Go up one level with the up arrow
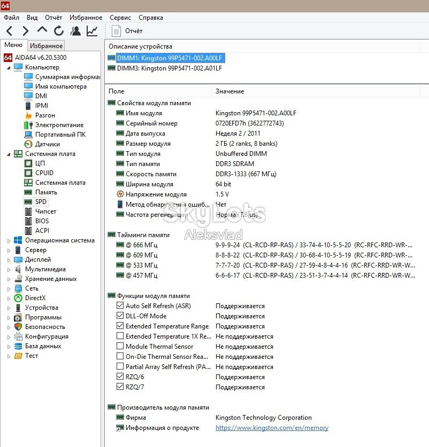429x447 pixels. click(x=42, y=30)
